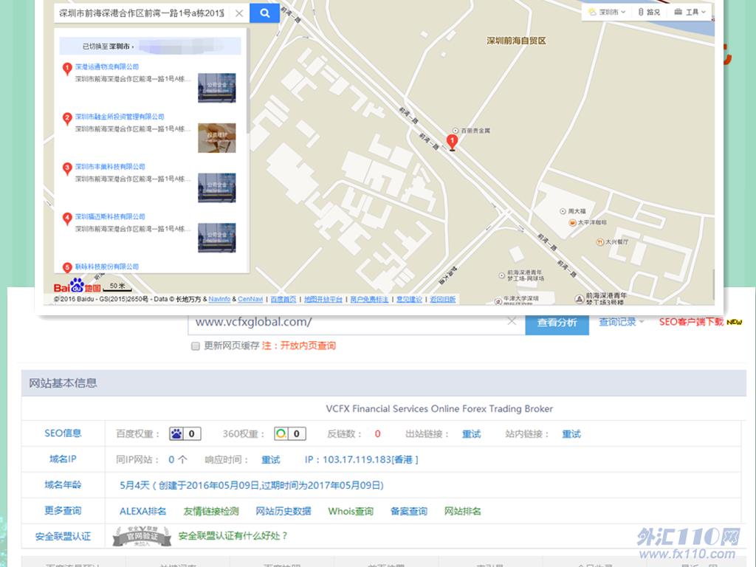Open 深港运通物流有限公司 result link
The width and height of the screenshot is (756, 567).
pos(107,67)
